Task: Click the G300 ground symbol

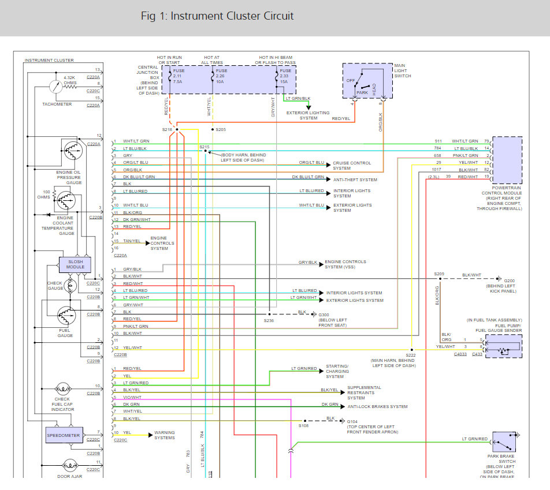Action: point(314,315)
